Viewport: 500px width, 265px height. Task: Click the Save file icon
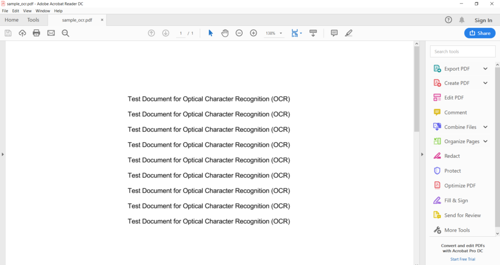(x=8, y=33)
